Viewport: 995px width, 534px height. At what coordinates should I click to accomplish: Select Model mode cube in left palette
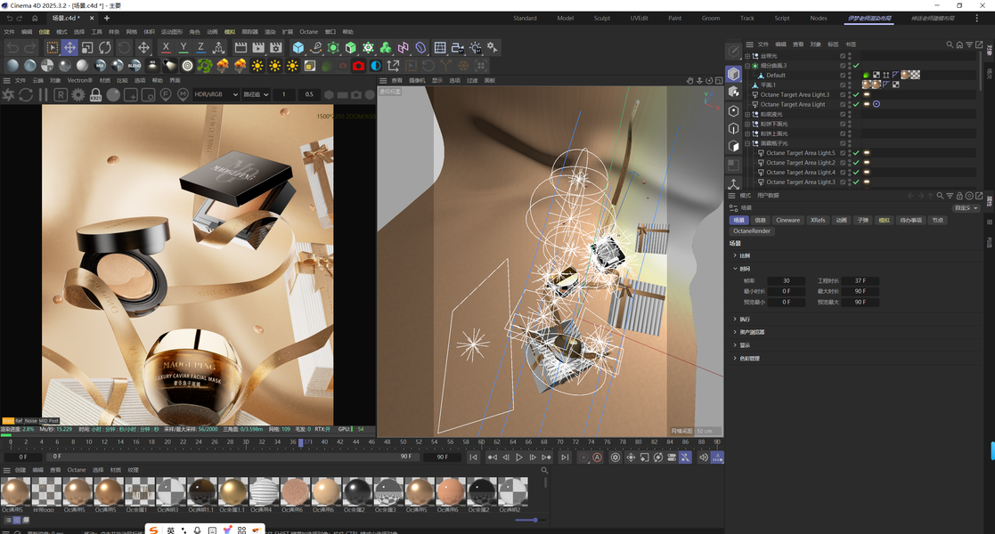(734, 74)
